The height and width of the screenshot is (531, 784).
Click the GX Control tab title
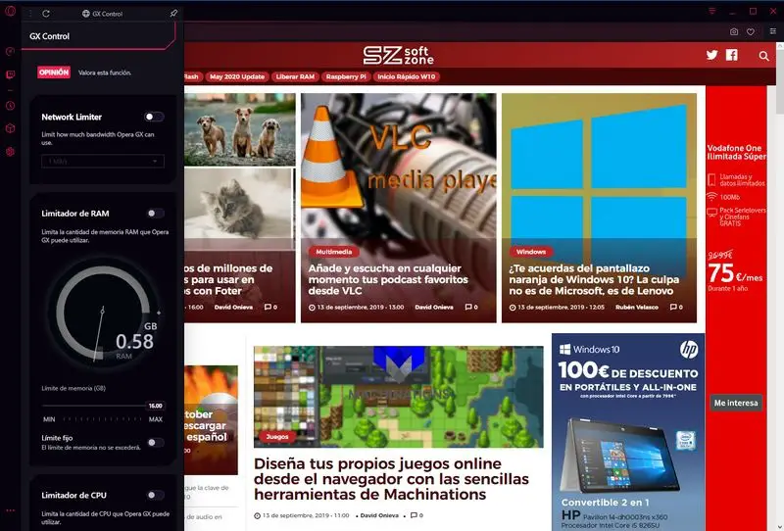tap(102, 14)
